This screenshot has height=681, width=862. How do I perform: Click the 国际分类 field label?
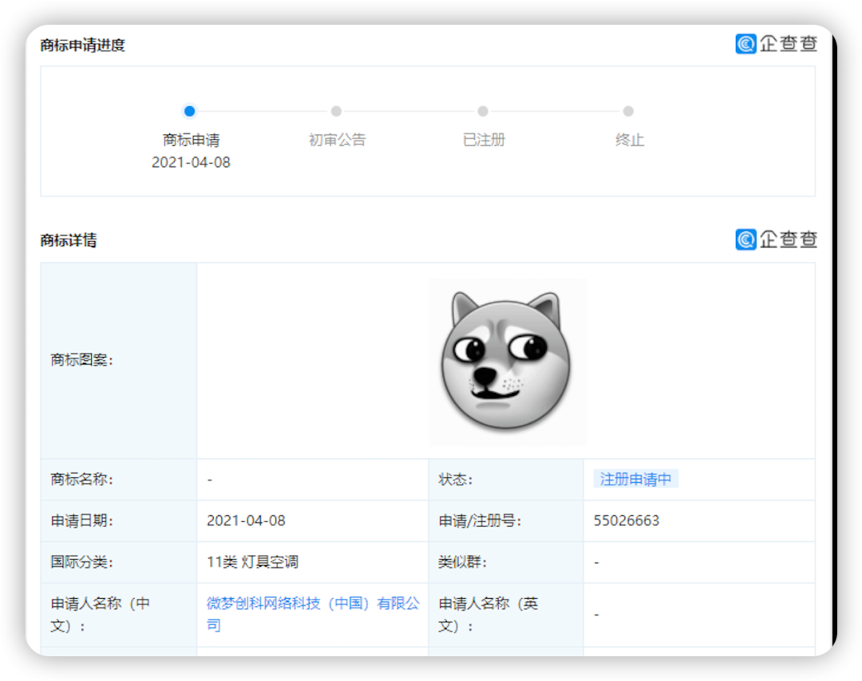click(82, 561)
